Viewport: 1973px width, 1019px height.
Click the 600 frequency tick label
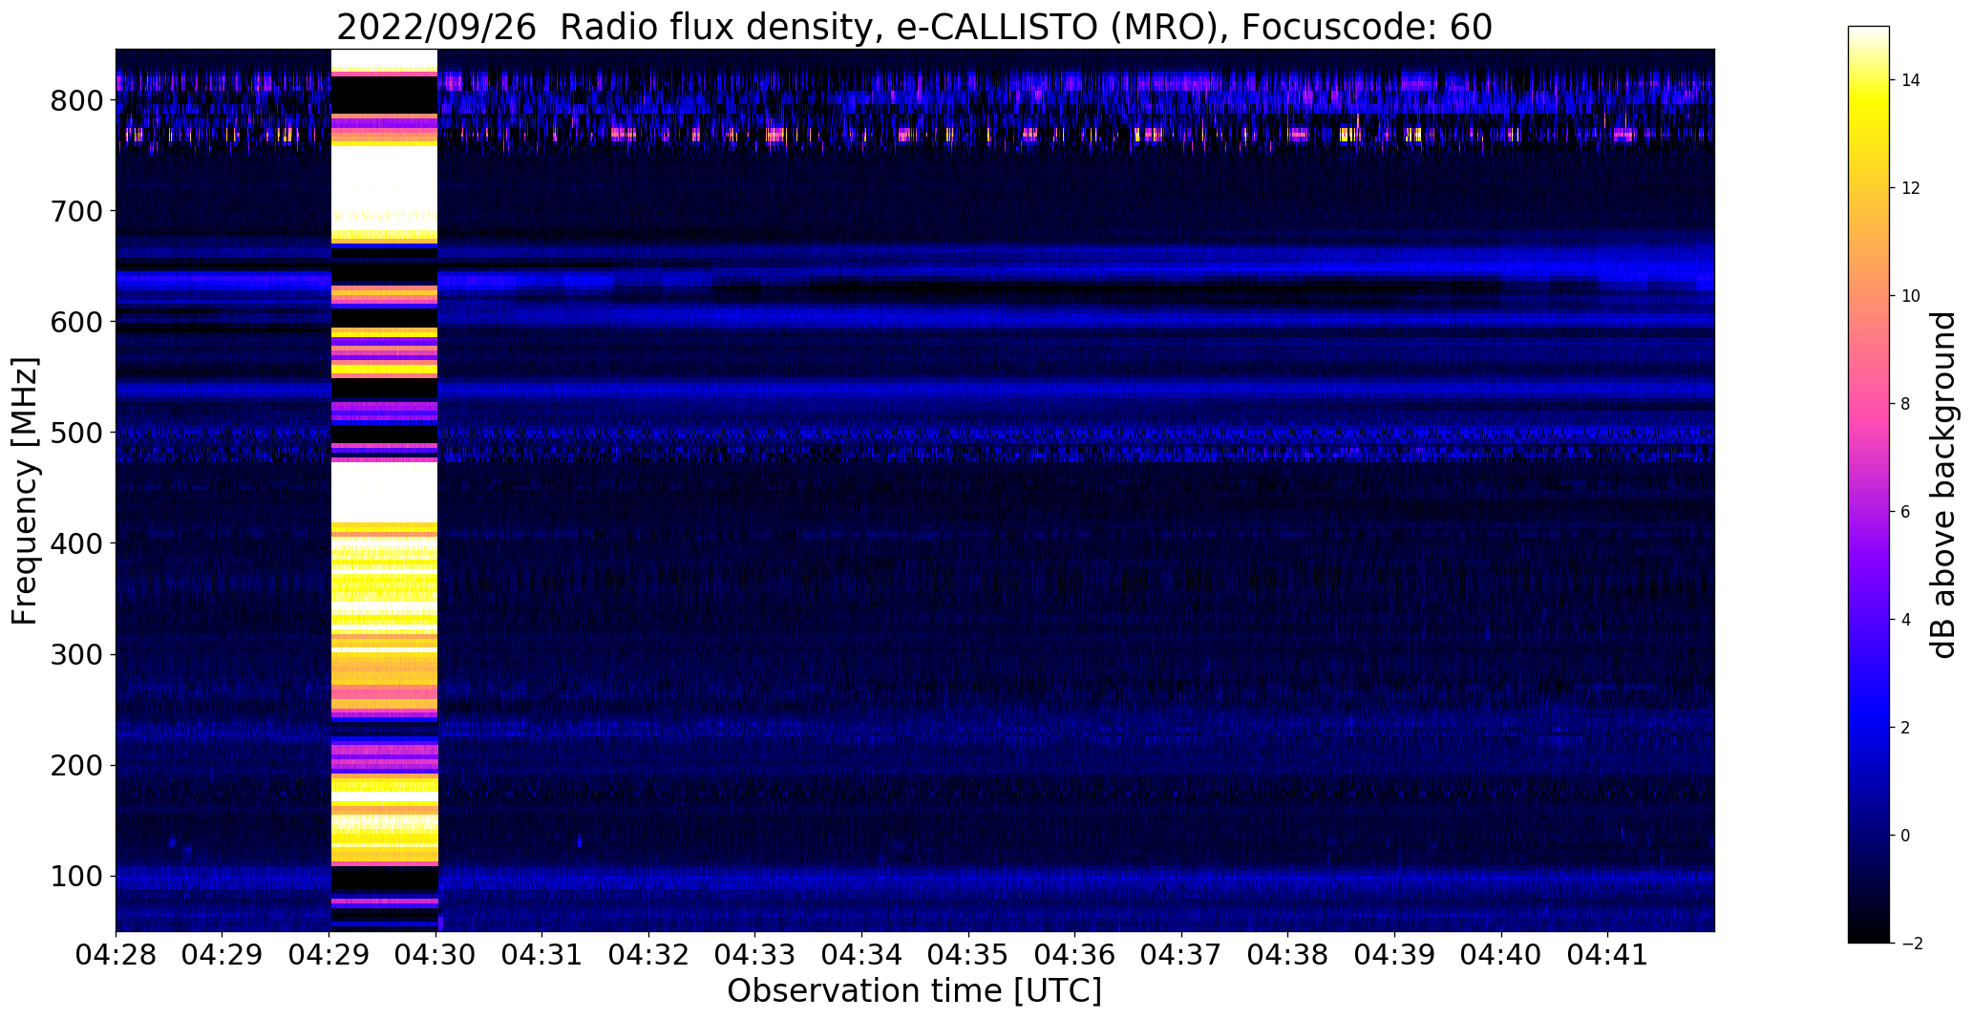76,322
